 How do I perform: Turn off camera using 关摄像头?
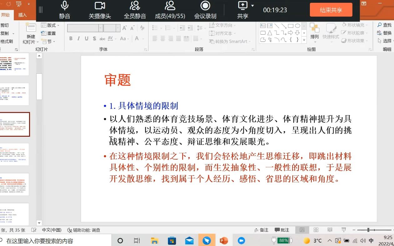[99, 10]
